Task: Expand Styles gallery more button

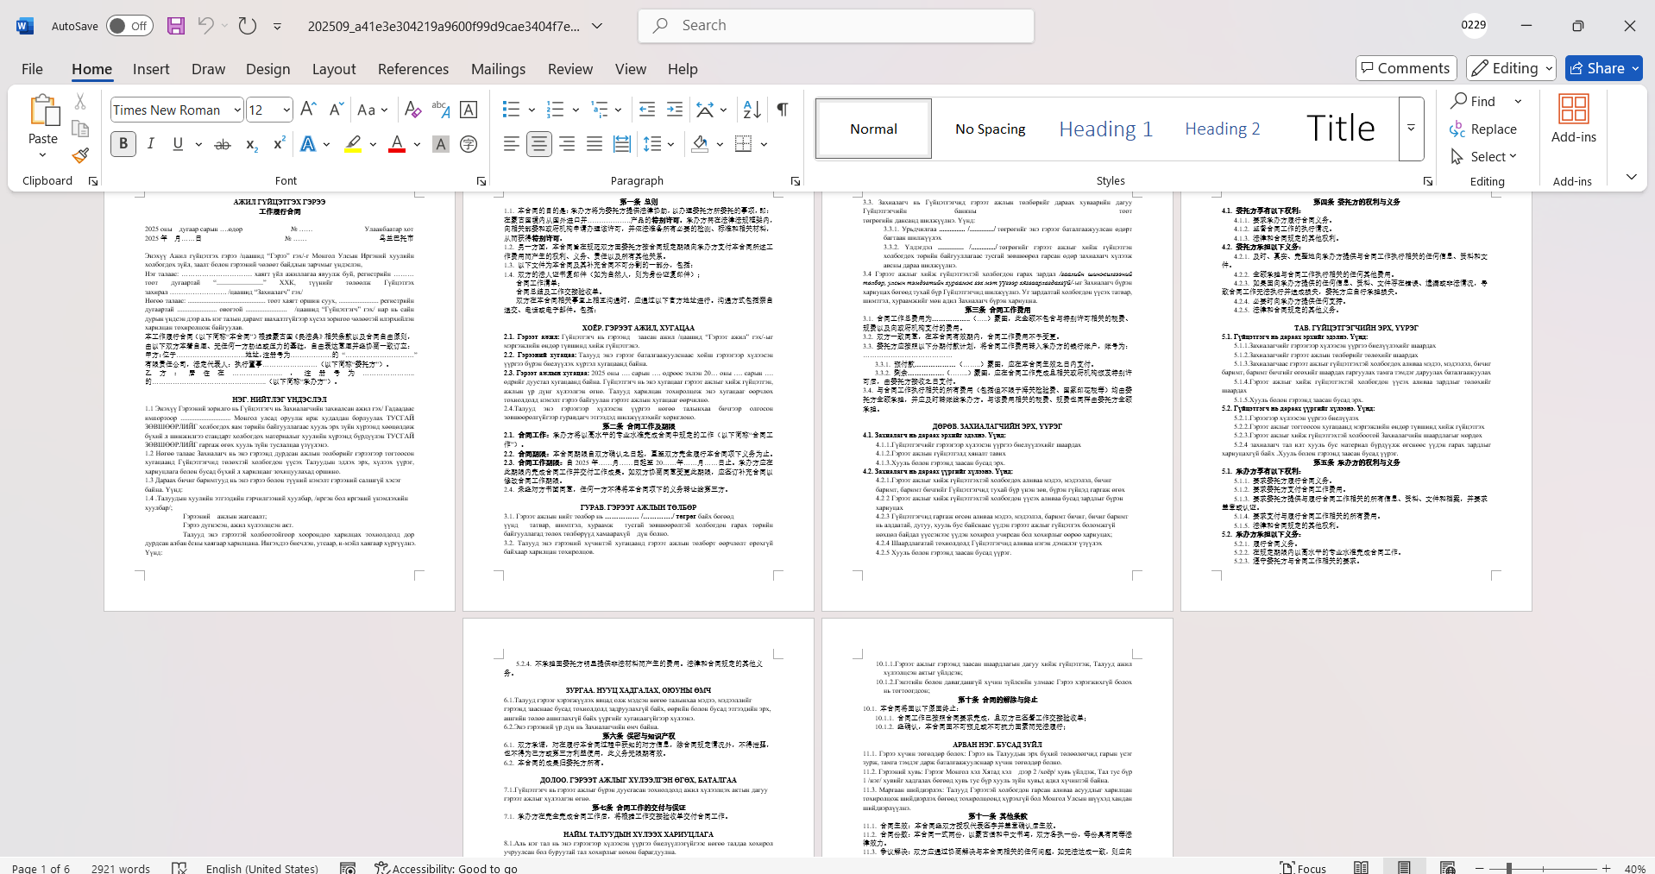Action: [x=1411, y=129]
